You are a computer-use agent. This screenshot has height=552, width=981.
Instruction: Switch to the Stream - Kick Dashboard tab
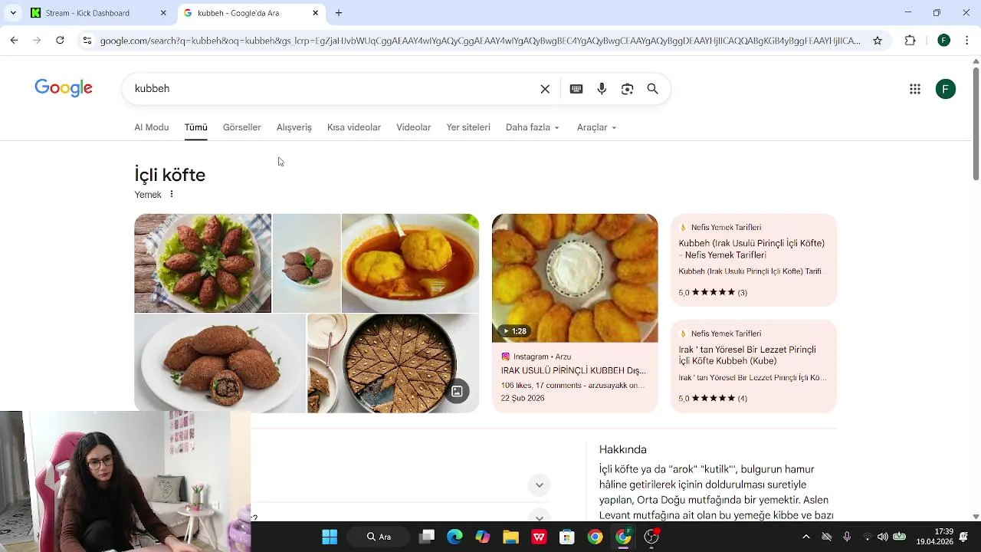87,13
